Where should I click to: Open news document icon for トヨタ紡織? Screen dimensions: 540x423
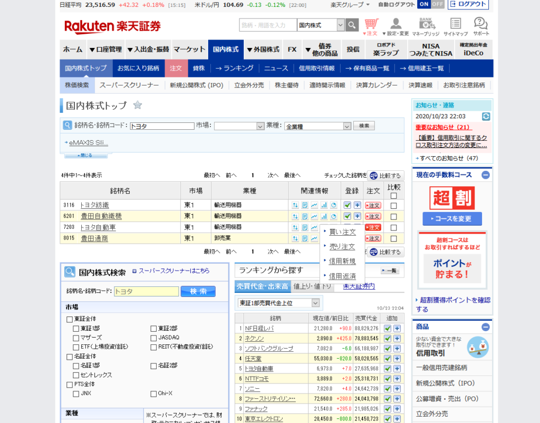pos(305,205)
